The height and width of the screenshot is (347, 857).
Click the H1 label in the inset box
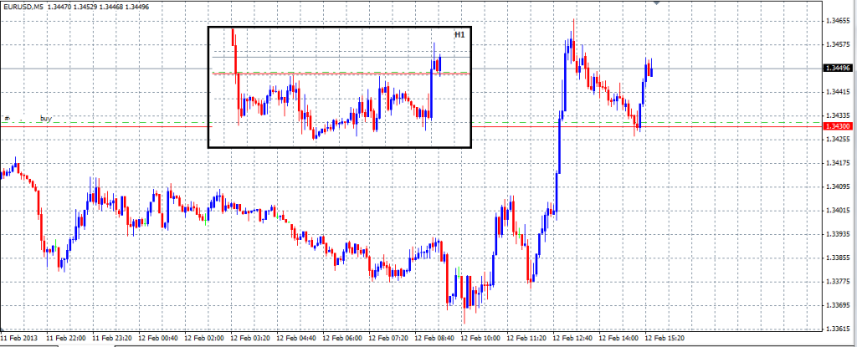pos(459,35)
